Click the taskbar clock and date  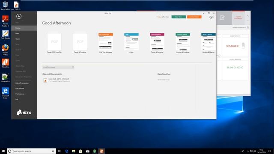click(x=262, y=151)
